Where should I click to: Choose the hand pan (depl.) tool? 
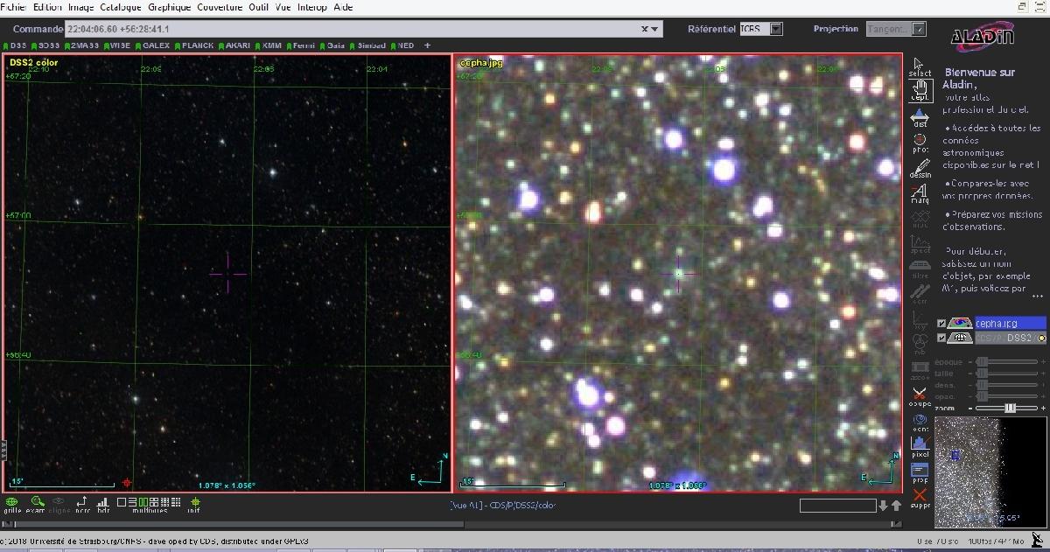coord(919,90)
